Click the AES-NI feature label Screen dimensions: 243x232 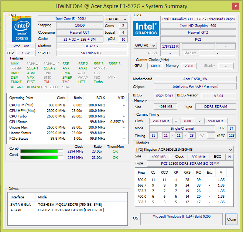[17, 87]
